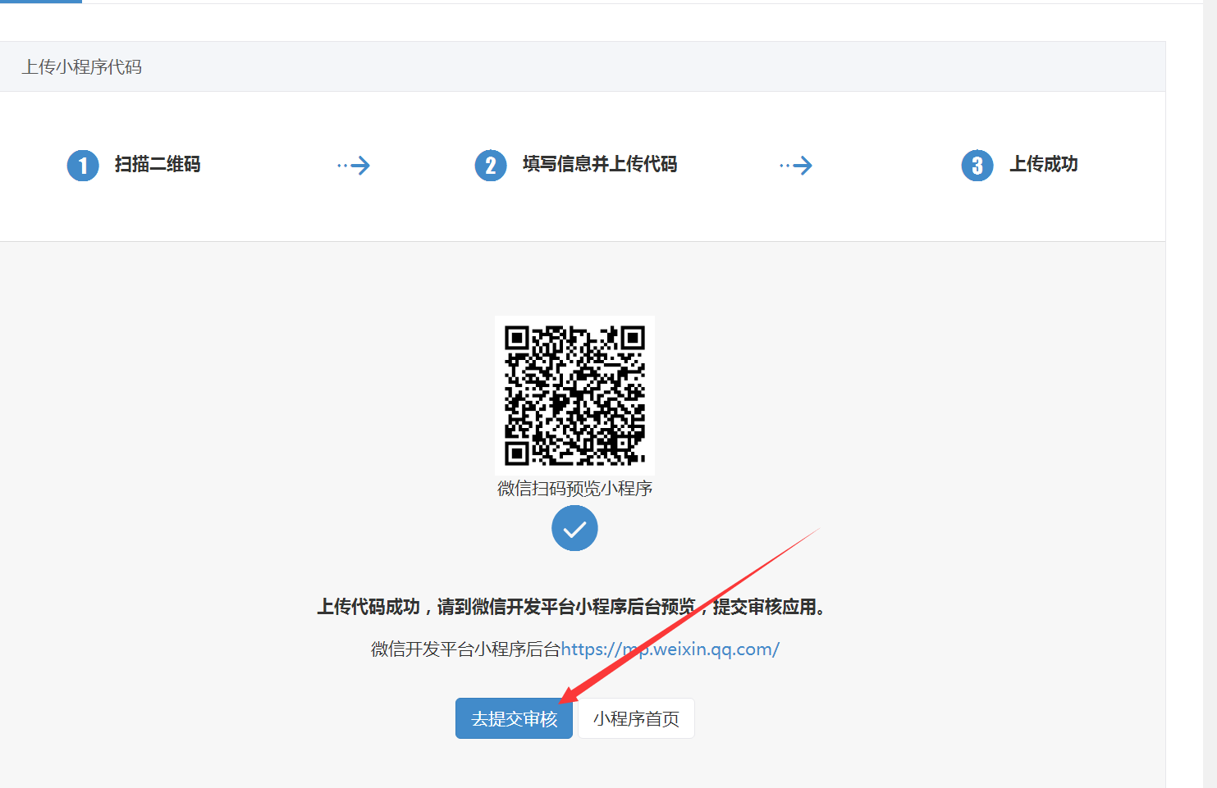Image resolution: width=1217 pixels, height=788 pixels.
Task: Click the 上传小程序代码 panel heading
Action: [82, 67]
